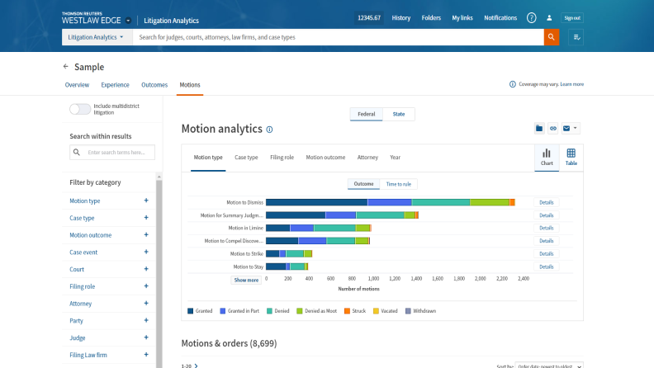Expand the Court filter category
The image size is (654, 368).
pos(146,269)
